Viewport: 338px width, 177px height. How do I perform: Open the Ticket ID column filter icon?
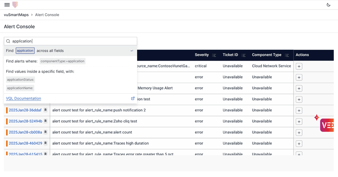(244, 55)
